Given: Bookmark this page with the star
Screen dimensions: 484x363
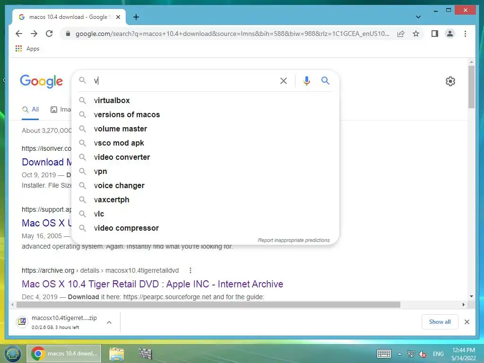Looking at the screenshot, I should pyautogui.click(x=416, y=34).
